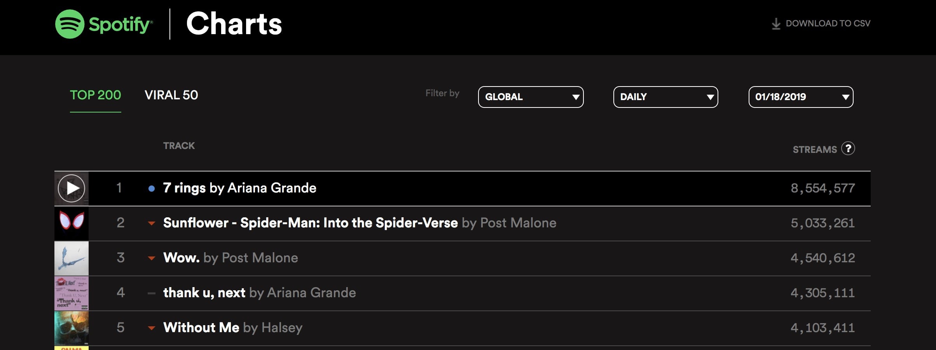Open Without Me by Halsey track
Viewport: 936px width, 350px height.
(232, 328)
